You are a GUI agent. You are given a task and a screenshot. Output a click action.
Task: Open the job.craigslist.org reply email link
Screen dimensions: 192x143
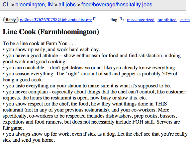[56, 20]
